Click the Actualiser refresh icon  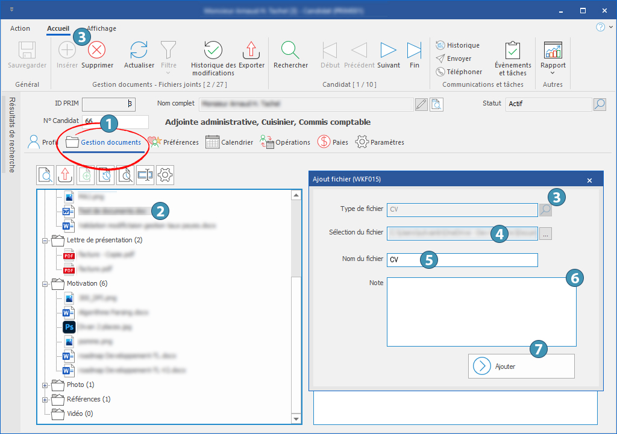139,50
